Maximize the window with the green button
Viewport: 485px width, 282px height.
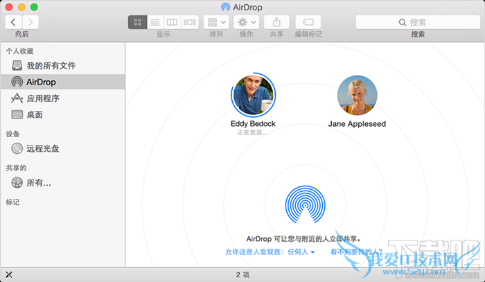[35, 7]
